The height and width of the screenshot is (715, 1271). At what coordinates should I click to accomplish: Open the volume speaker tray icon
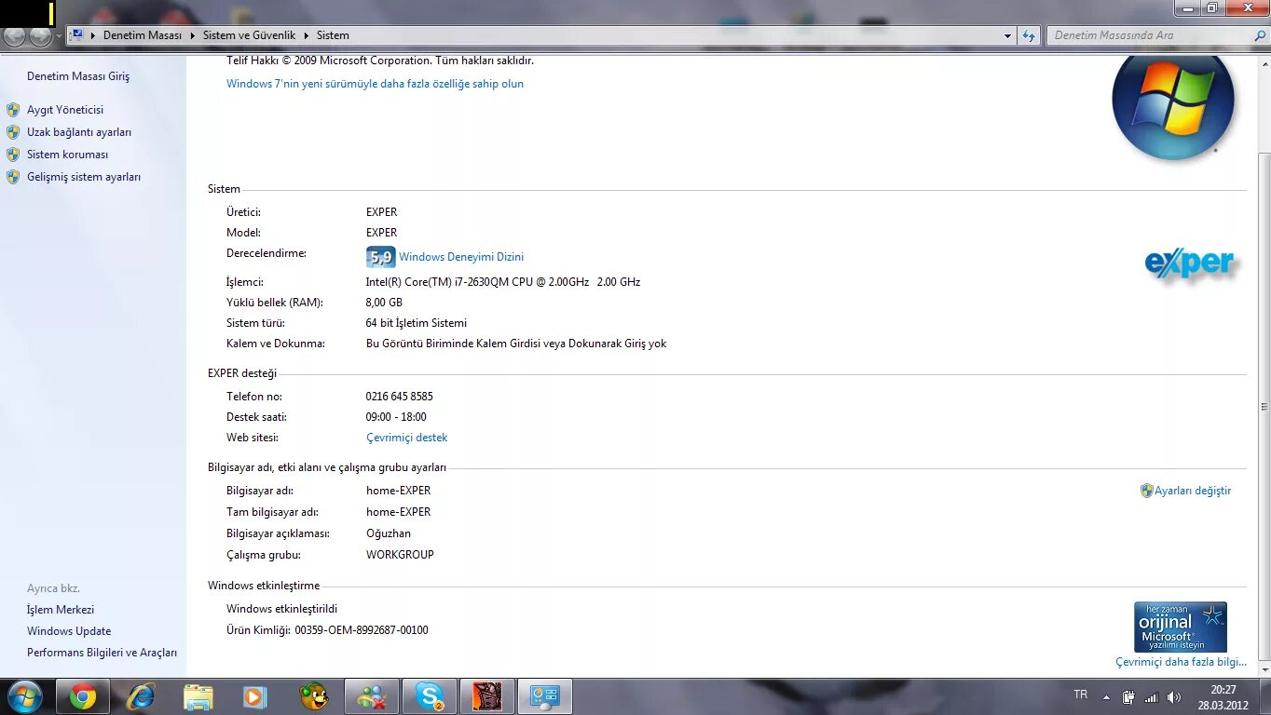click(1173, 696)
